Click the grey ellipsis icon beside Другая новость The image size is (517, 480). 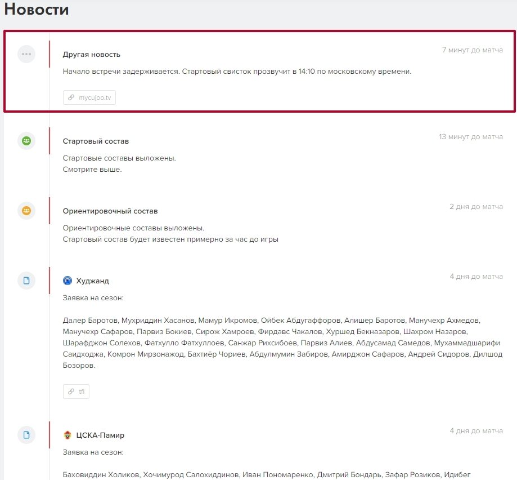[x=26, y=54]
